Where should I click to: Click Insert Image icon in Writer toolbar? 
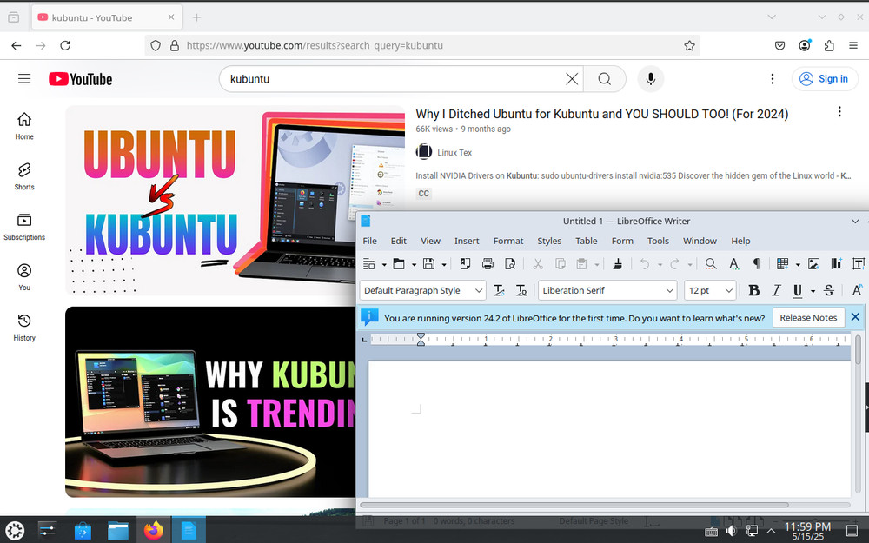tap(813, 264)
